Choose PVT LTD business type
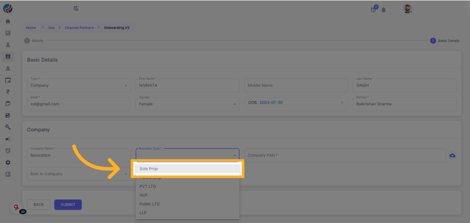The image size is (470, 223). coord(148,187)
